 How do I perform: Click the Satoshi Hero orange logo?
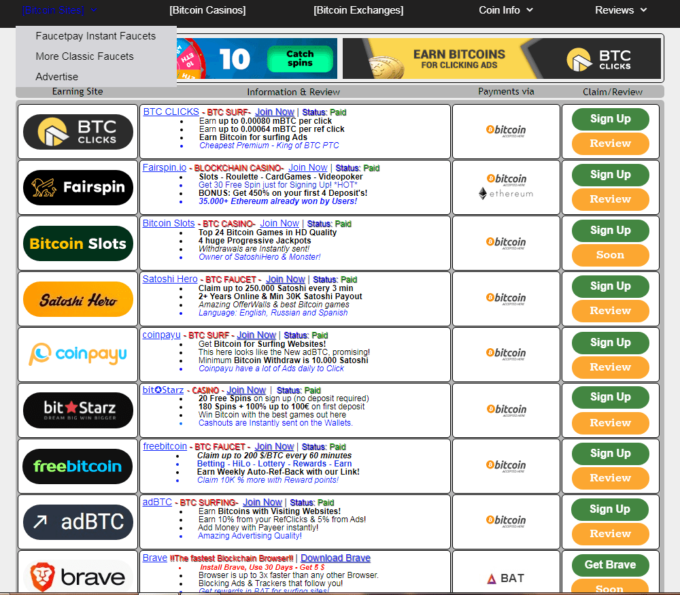(78, 299)
